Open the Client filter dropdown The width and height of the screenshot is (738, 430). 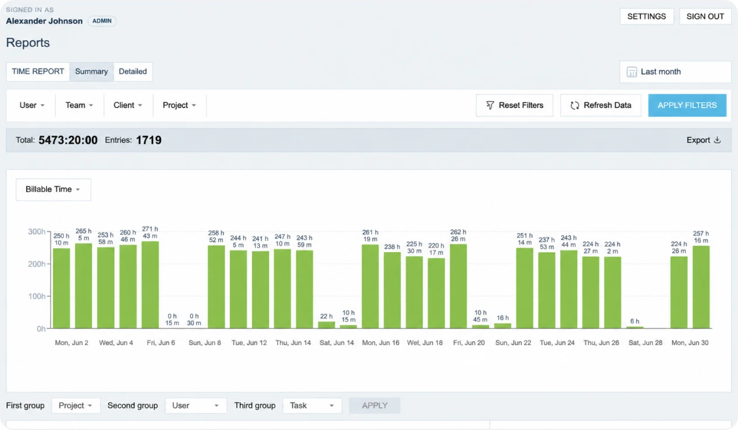click(128, 105)
